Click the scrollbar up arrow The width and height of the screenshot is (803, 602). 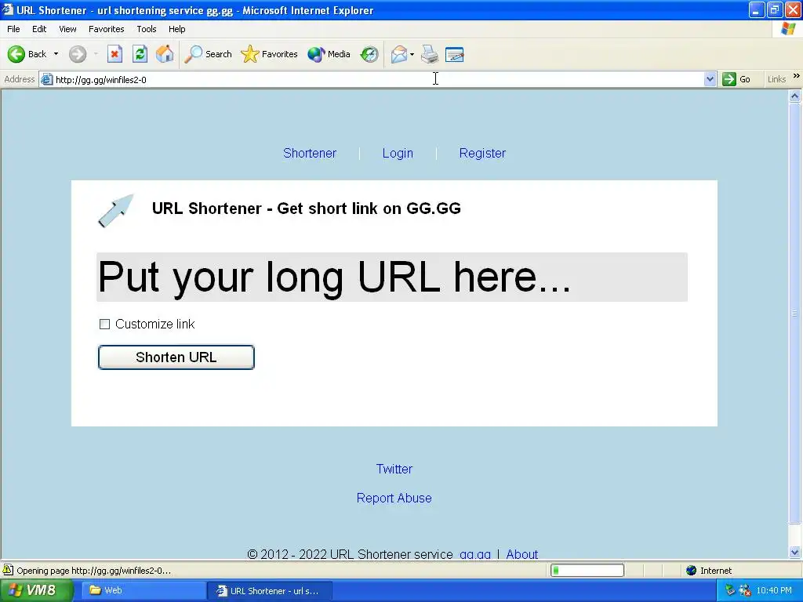click(x=795, y=96)
